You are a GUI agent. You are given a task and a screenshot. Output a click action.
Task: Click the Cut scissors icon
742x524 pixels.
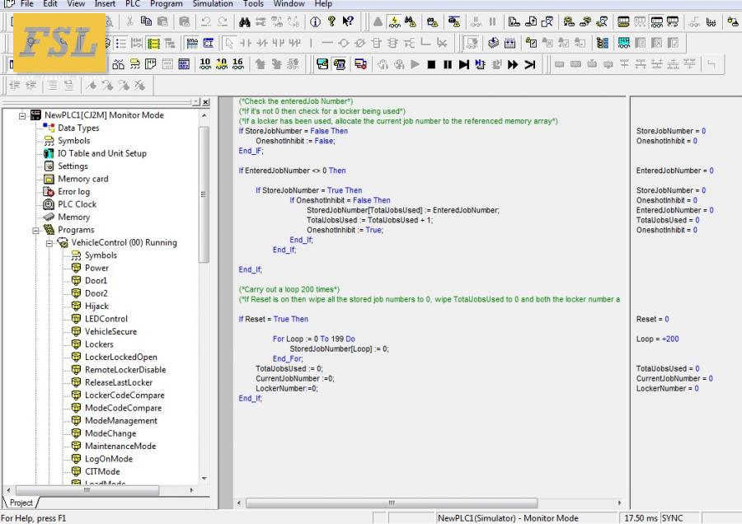coord(129,22)
